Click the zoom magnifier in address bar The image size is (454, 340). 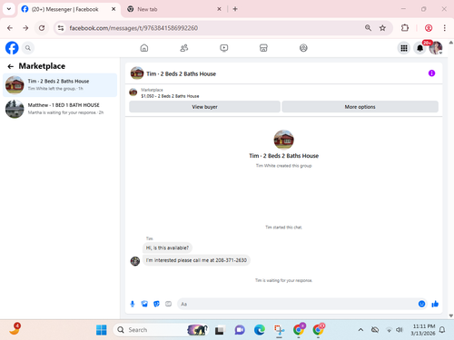pyautogui.click(x=368, y=28)
